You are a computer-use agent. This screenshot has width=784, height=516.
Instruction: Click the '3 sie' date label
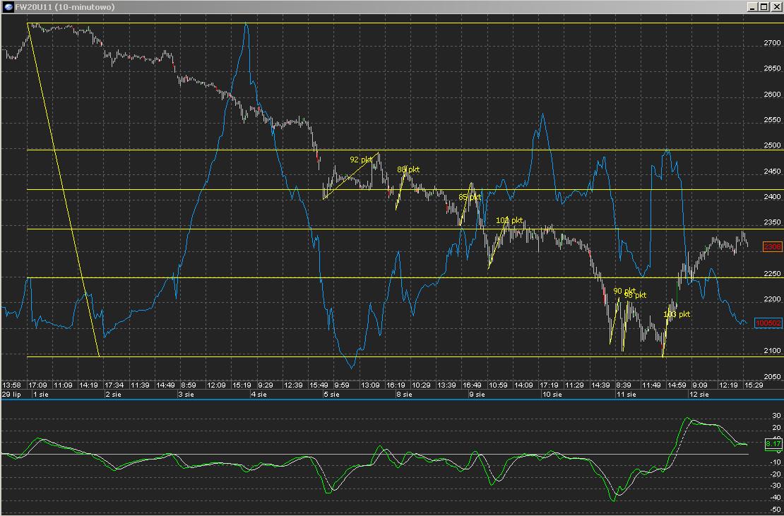186,395
